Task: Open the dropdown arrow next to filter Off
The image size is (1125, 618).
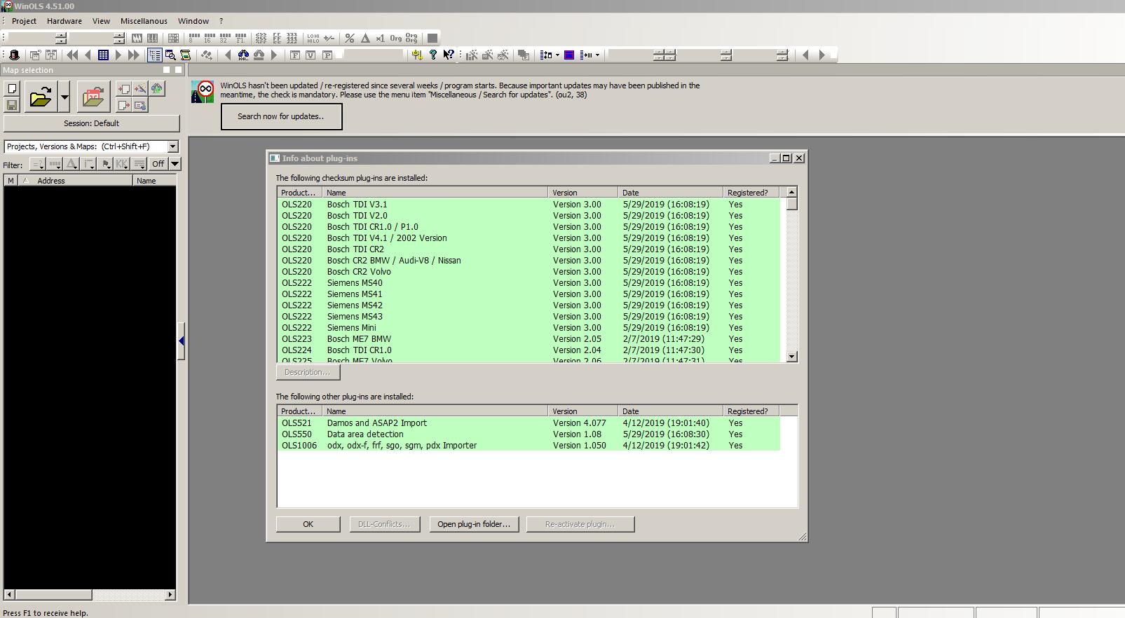Action: [175, 164]
